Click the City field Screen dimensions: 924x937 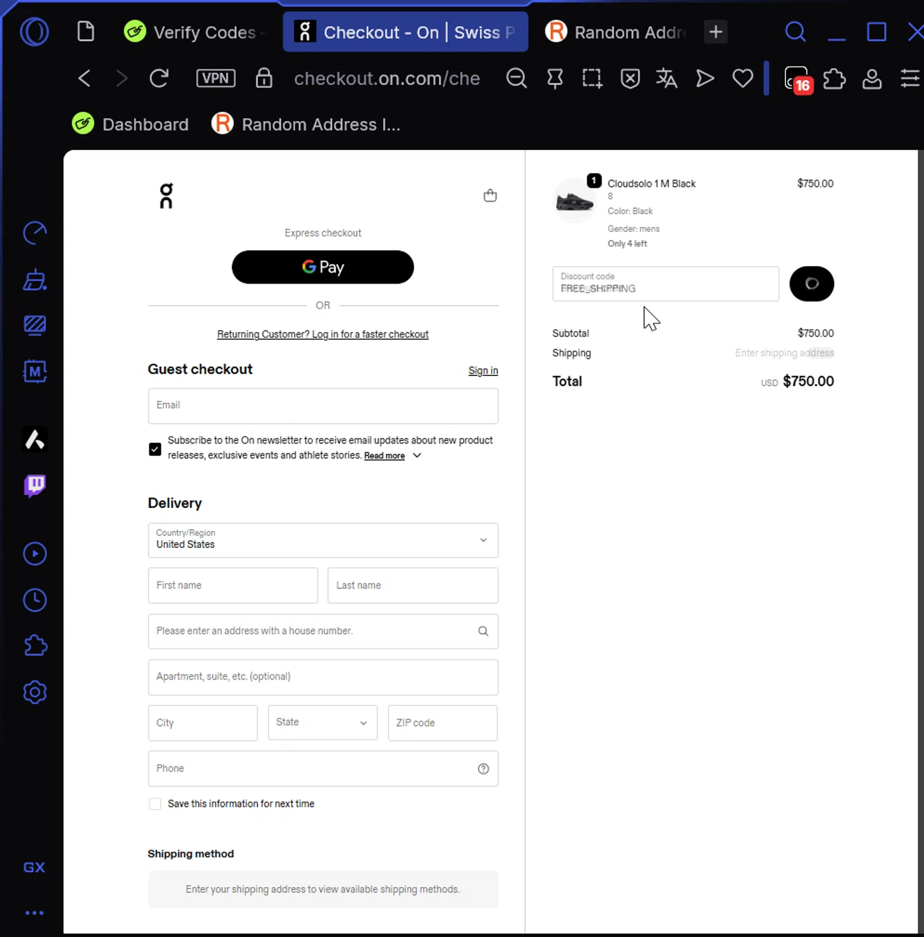coord(202,723)
